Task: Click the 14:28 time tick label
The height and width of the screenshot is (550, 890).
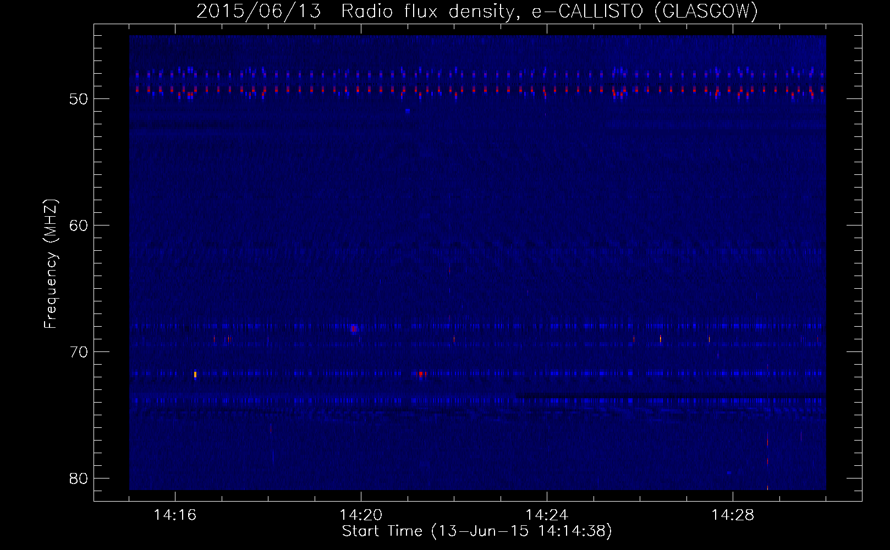Action: [733, 515]
